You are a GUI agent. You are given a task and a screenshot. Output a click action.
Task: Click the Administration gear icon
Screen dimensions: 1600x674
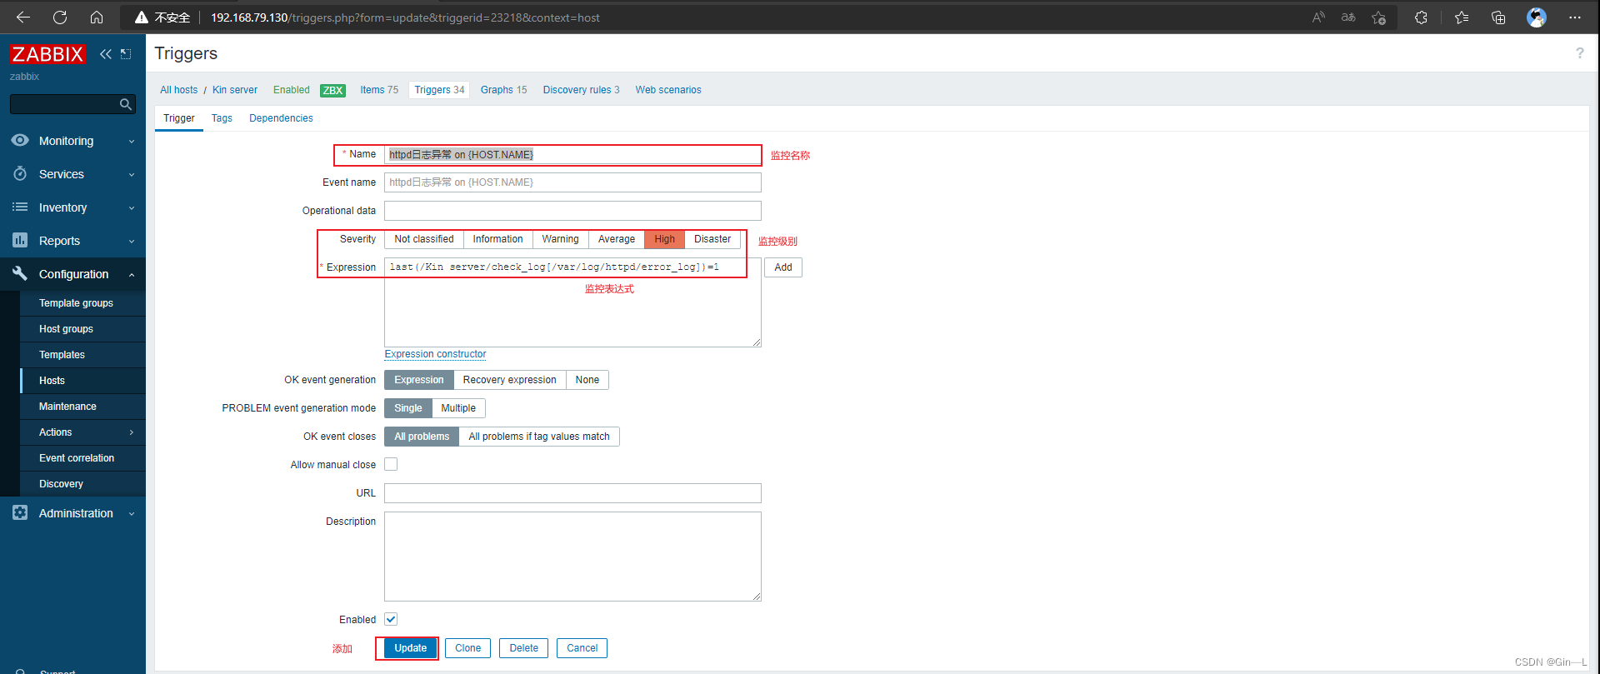[x=20, y=513]
